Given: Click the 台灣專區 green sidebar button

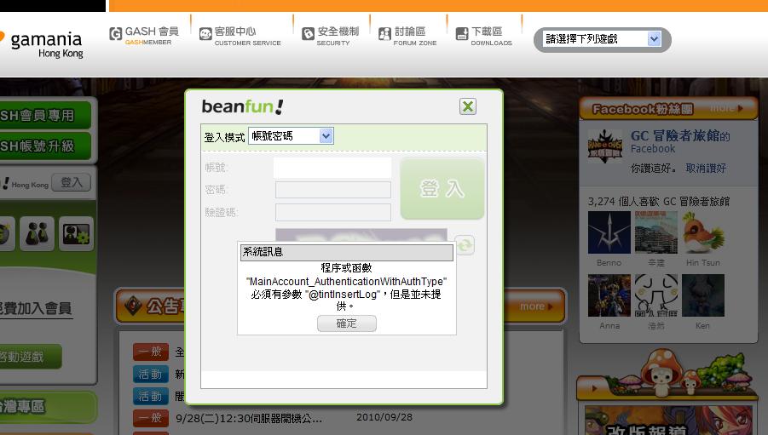Looking at the screenshot, I should coord(48,407).
